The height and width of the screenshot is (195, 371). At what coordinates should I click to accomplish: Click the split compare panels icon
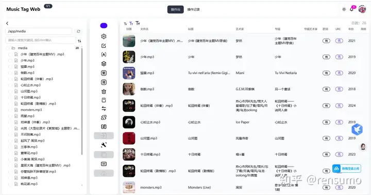(104, 127)
